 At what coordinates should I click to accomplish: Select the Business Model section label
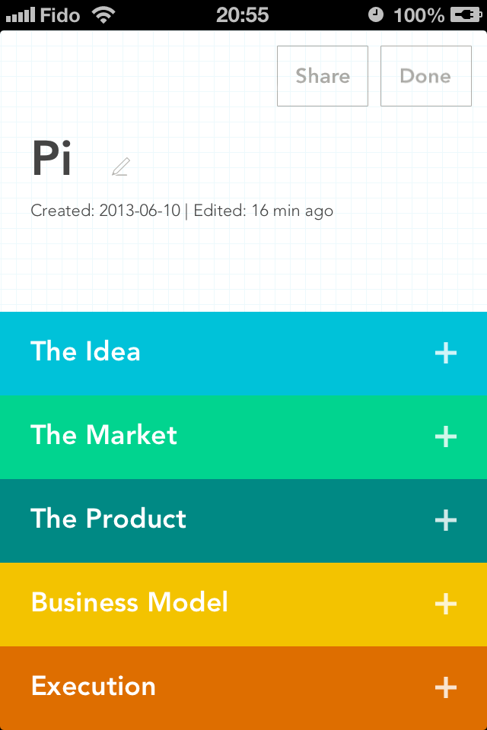[129, 602]
